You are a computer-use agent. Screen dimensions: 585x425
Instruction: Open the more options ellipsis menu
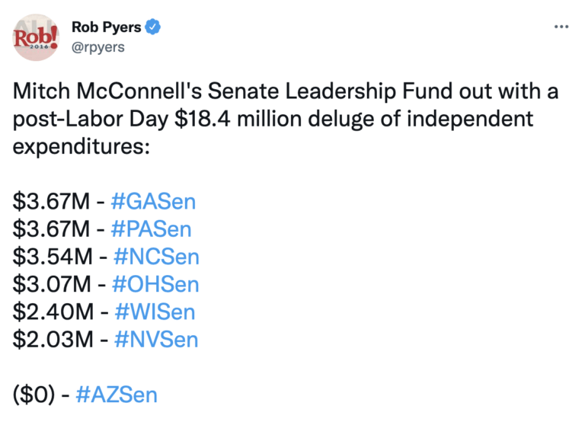coord(561,27)
